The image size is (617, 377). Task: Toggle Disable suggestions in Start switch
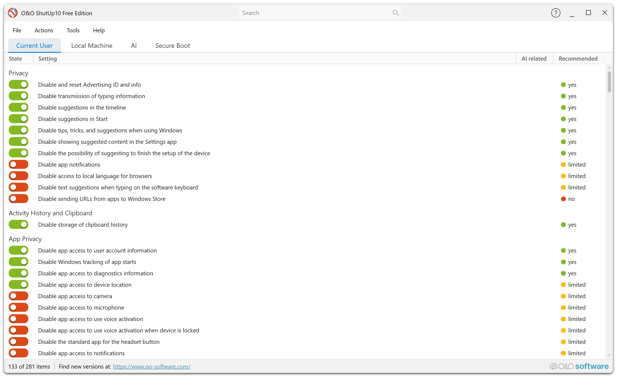tap(18, 119)
